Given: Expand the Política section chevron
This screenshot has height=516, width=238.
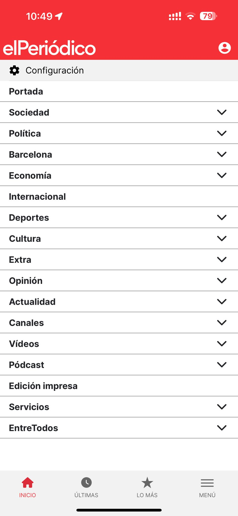Looking at the screenshot, I should (222, 133).
